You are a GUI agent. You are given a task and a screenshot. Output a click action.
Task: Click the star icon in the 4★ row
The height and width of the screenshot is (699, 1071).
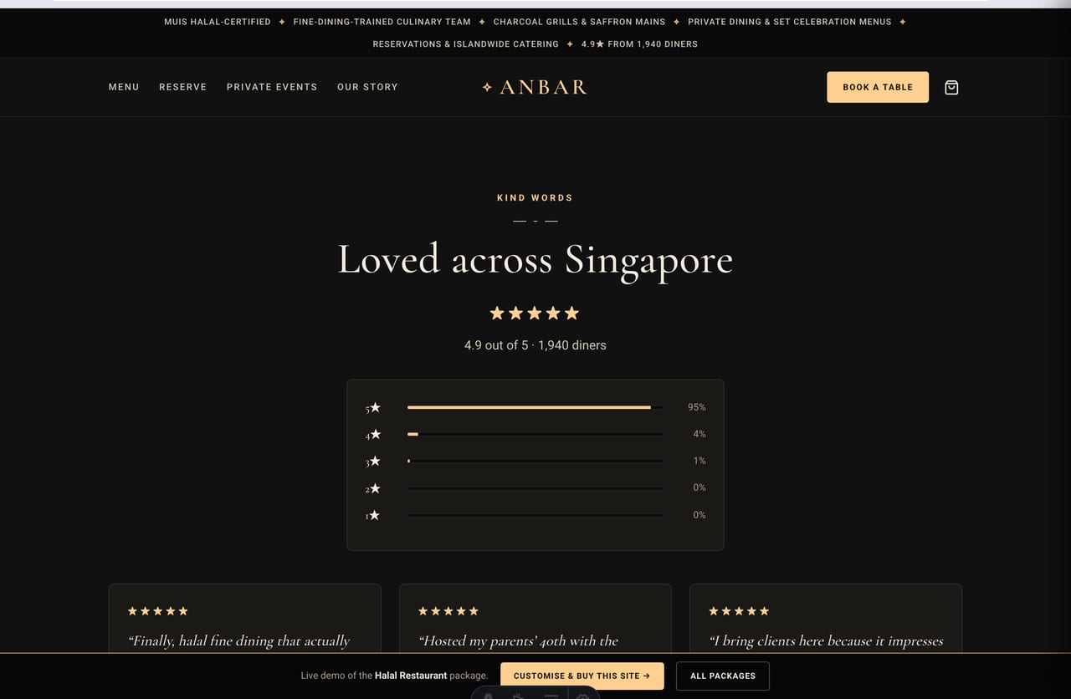375,434
